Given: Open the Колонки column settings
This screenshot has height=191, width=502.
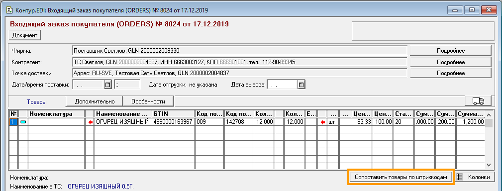Looking at the screenshot, I should pyautogui.click(x=475, y=177).
